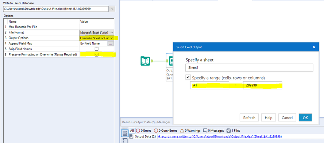Viewport: 324px width, 143px height.
Task: Select the Skip Field Names row name
Action: (x=20, y=49)
